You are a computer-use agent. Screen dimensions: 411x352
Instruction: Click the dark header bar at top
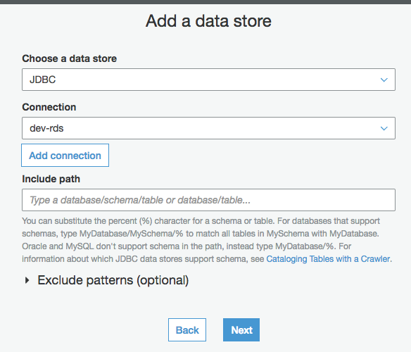(205, 2)
